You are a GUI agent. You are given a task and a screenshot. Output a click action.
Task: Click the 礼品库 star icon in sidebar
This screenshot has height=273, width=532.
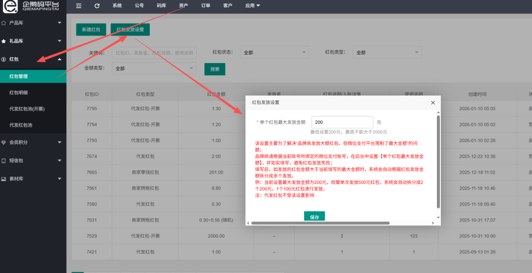[4, 41]
